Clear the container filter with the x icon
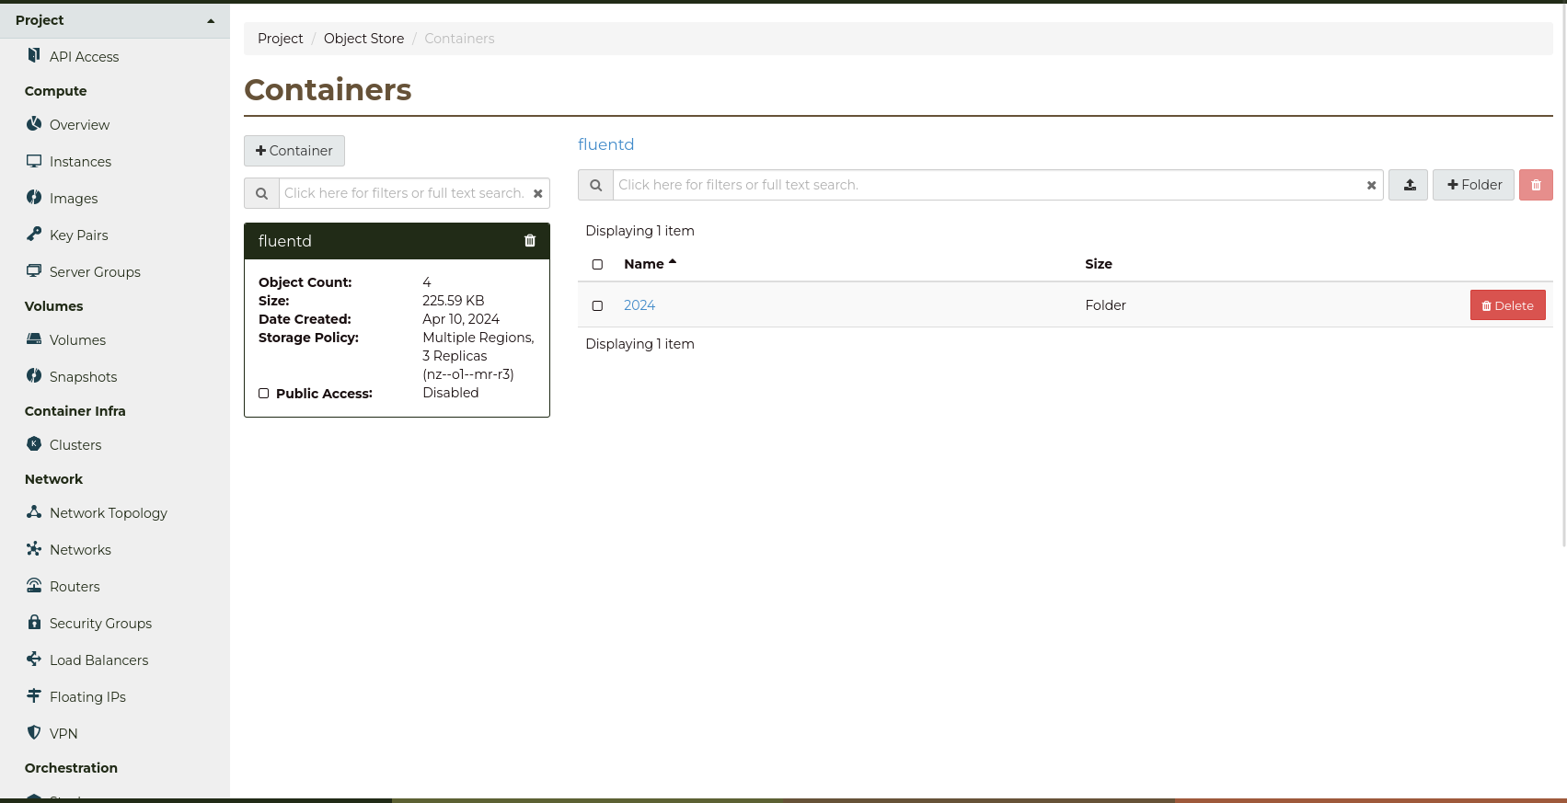The width and height of the screenshot is (1567, 803). pos(538,193)
